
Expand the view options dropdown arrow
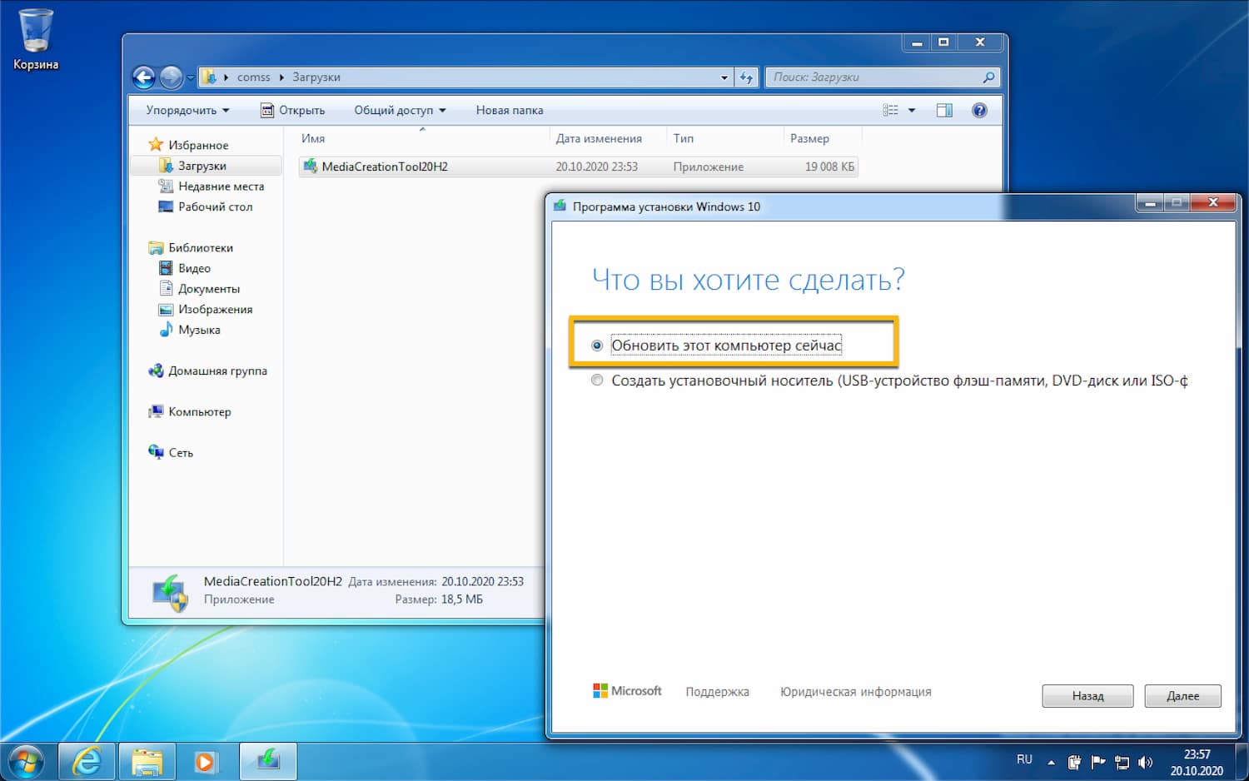(x=911, y=110)
